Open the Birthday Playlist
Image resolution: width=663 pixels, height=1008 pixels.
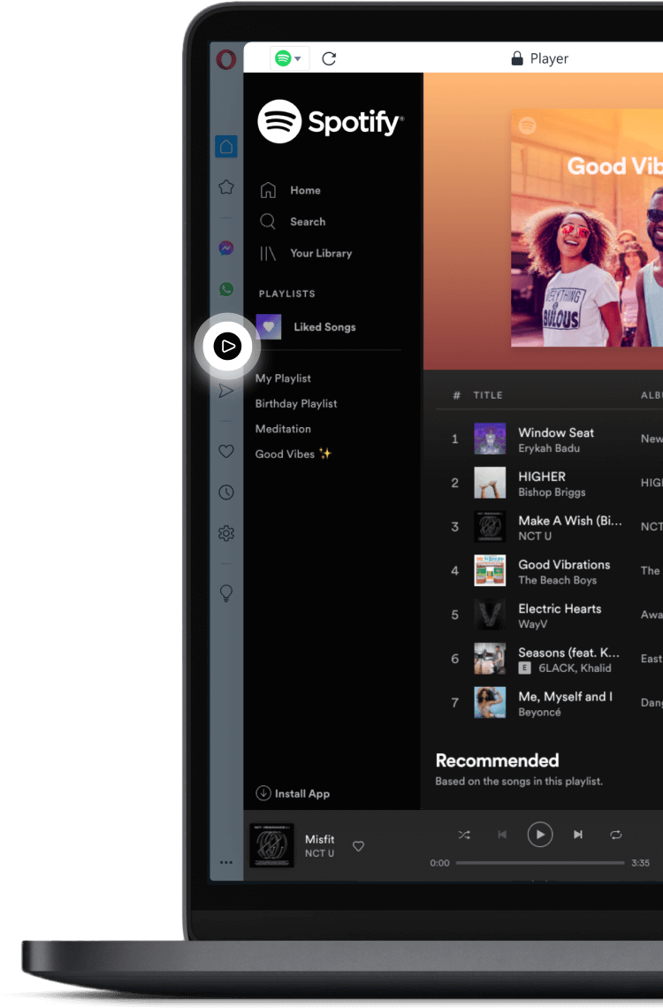pyautogui.click(x=296, y=403)
